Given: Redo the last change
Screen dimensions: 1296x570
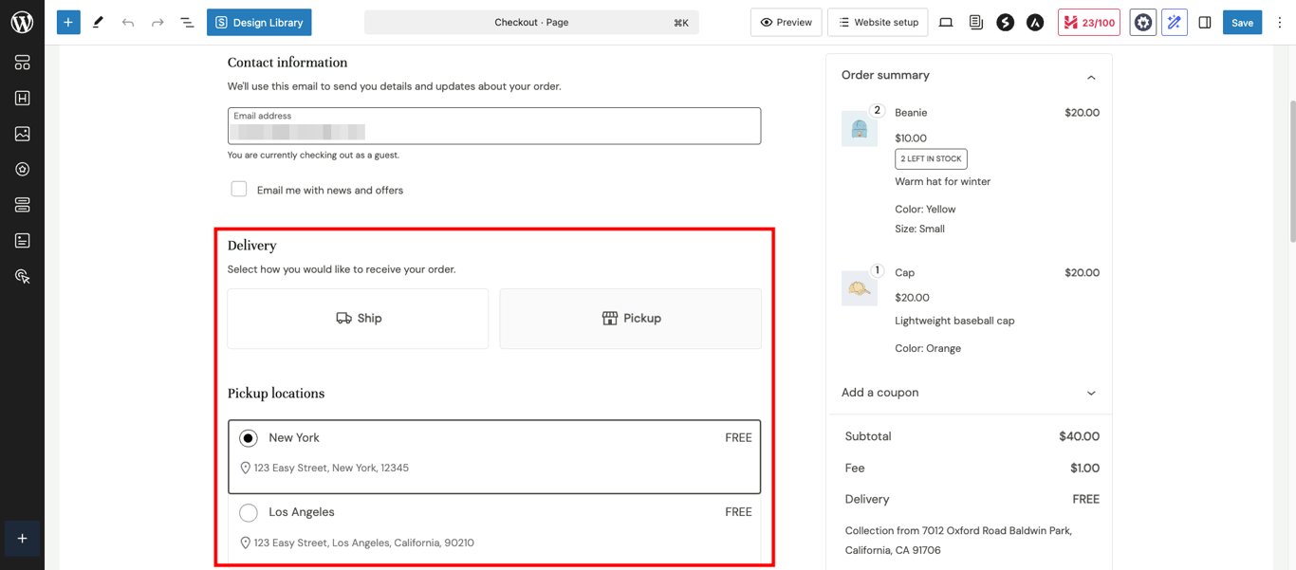Looking at the screenshot, I should 156,22.
